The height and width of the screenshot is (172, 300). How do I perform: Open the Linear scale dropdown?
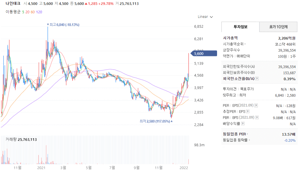pos(205,17)
